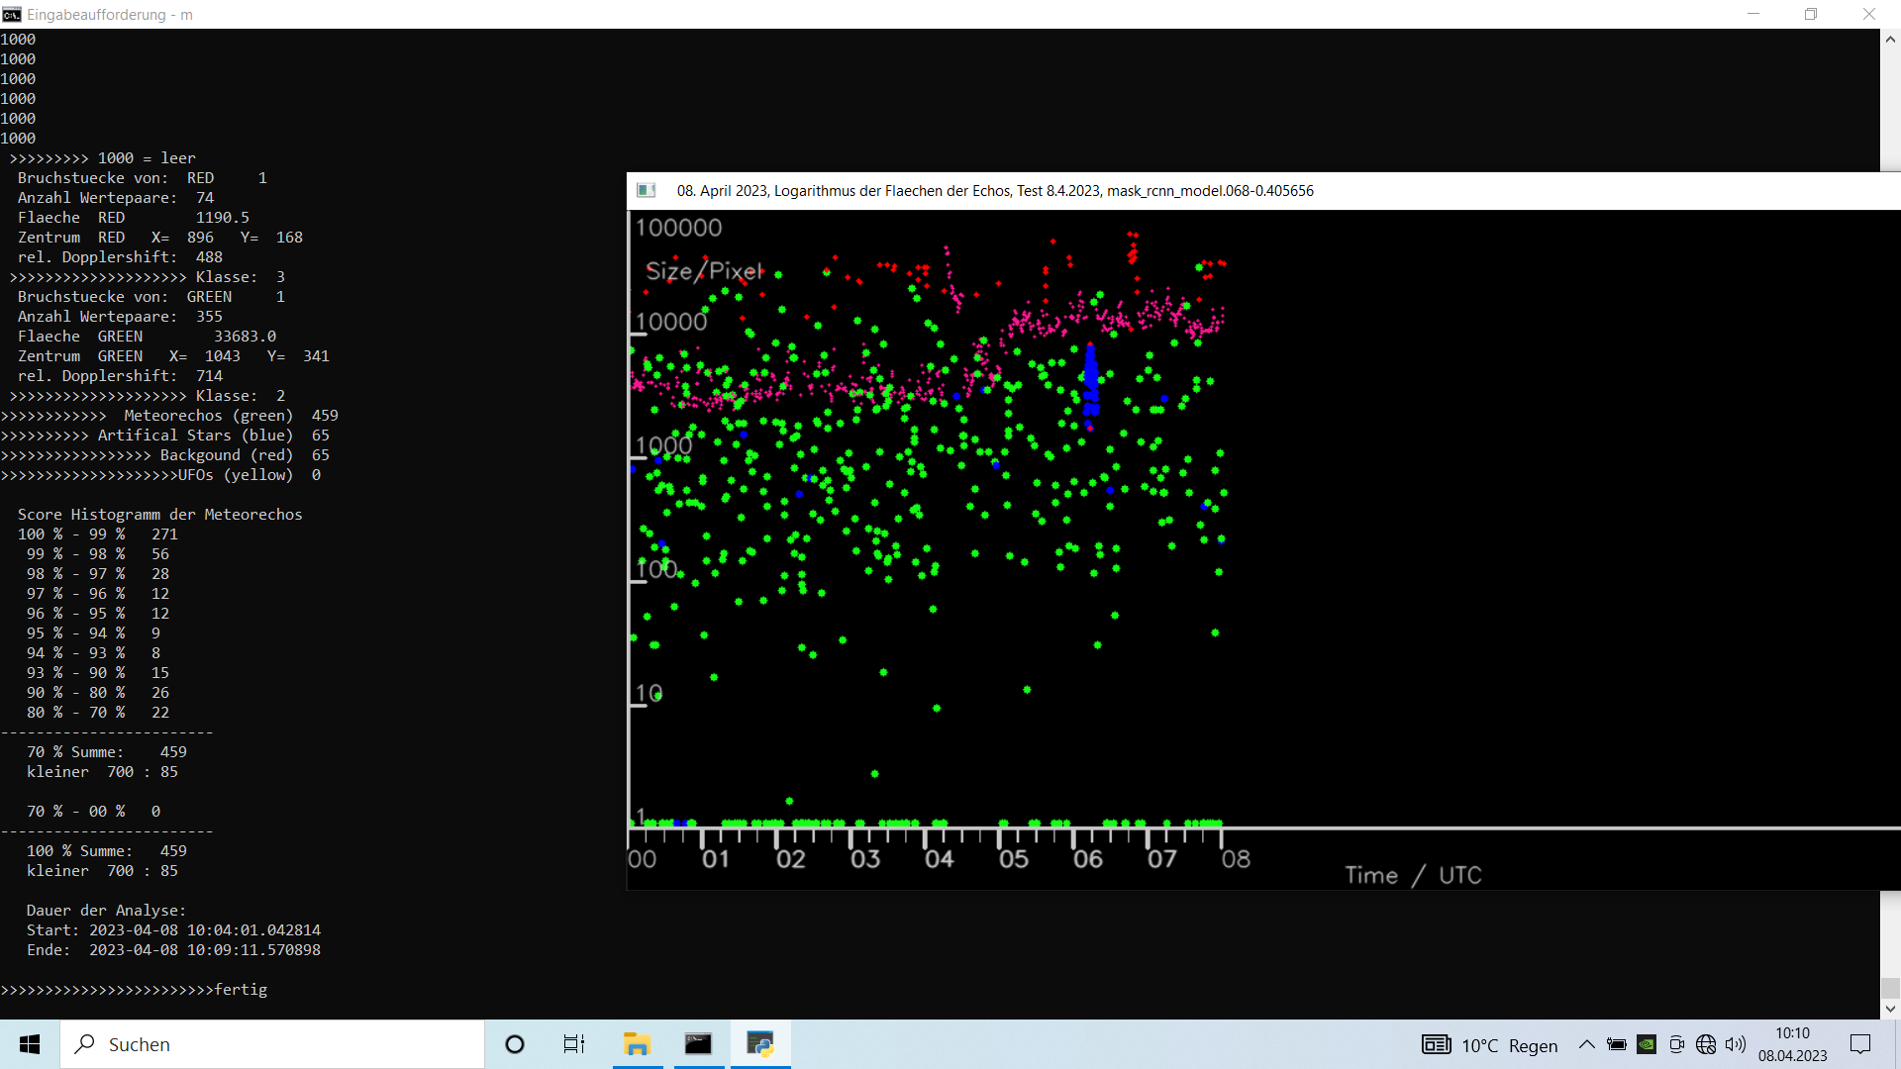Open the Windows Start menu
The width and height of the screenshot is (1901, 1069).
pyautogui.click(x=30, y=1044)
